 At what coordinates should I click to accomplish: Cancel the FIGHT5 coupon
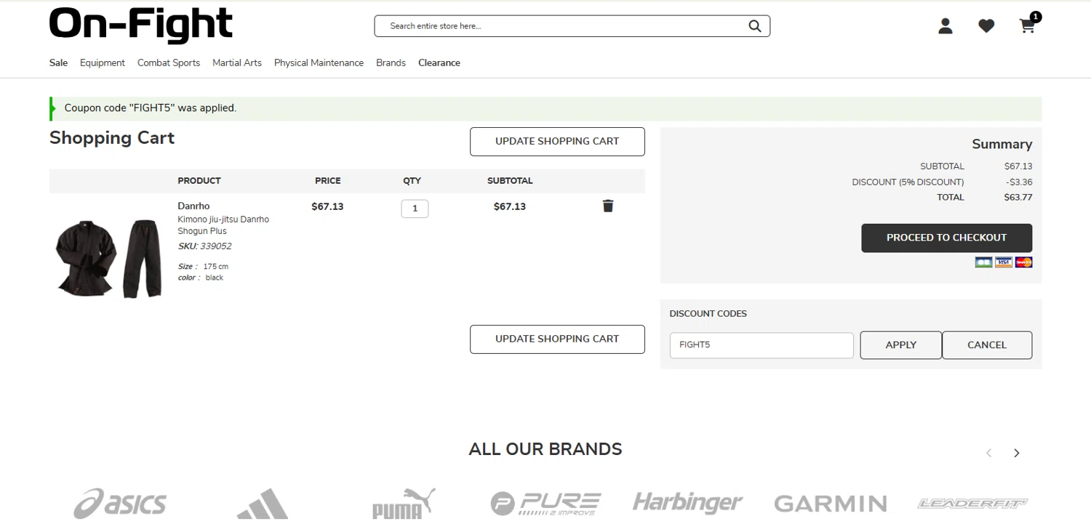pyautogui.click(x=987, y=345)
